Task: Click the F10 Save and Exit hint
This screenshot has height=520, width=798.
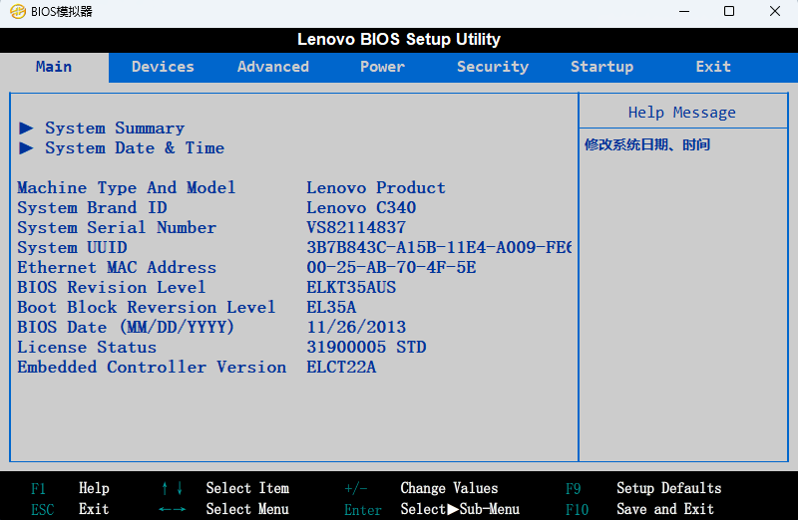Action: [640, 509]
